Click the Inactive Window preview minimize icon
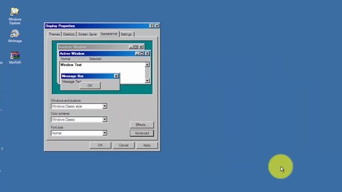Viewport: 342px width, 192px height. (131, 47)
